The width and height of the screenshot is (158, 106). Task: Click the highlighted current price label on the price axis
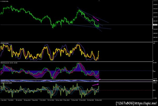coord(155,25)
